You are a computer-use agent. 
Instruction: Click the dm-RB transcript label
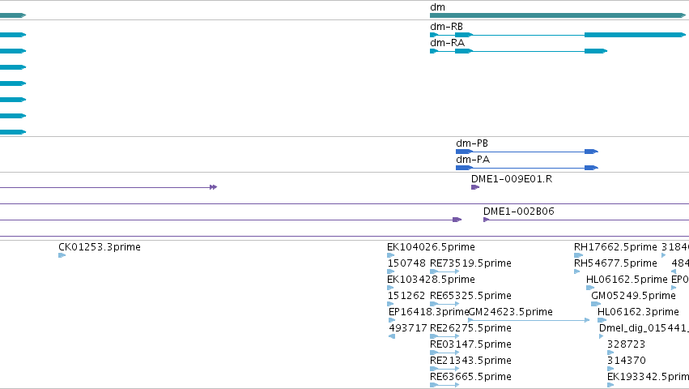coord(446,27)
